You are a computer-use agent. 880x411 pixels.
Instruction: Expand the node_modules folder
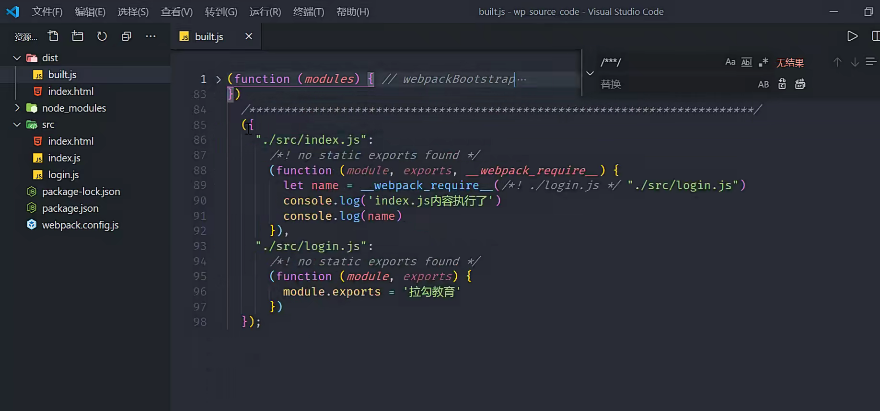17,108
